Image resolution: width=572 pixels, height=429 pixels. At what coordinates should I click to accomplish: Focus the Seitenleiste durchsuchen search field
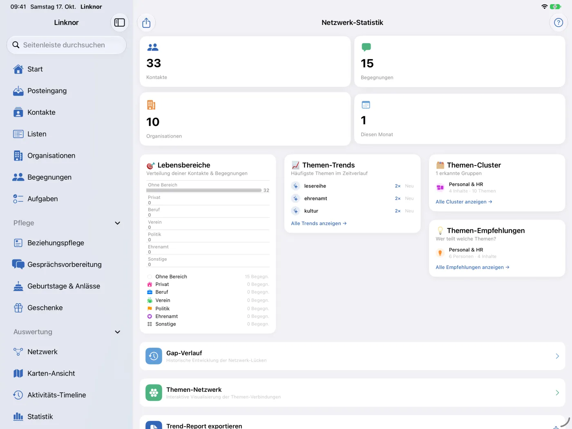67,45
